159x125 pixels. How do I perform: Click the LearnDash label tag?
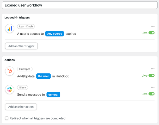(x=26, y=27)
